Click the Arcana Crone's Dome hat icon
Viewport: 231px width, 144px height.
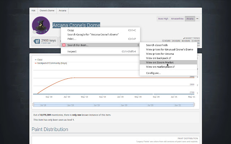point(41,25)
